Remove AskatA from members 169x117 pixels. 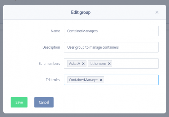83,64
